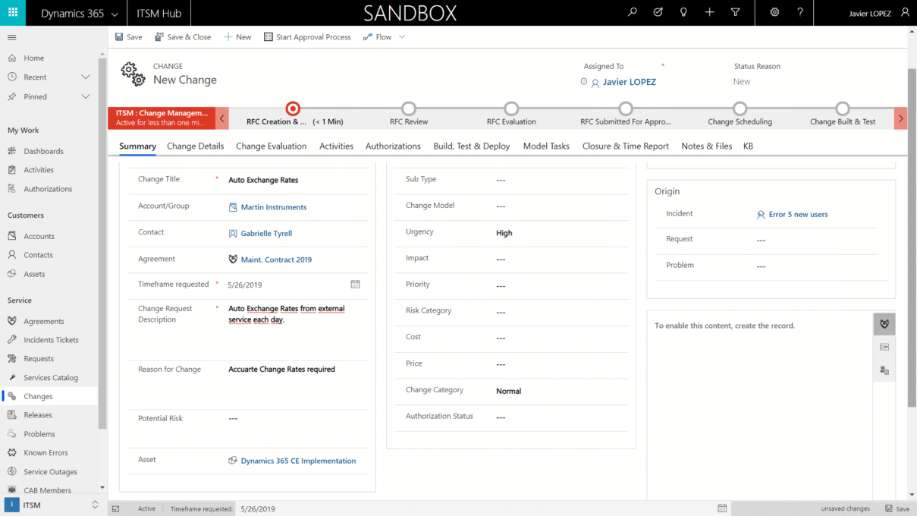This screenshot has width=917, height=516.
Task: Click the pop-out icon at footer left
Action: [x=116, y=509]
